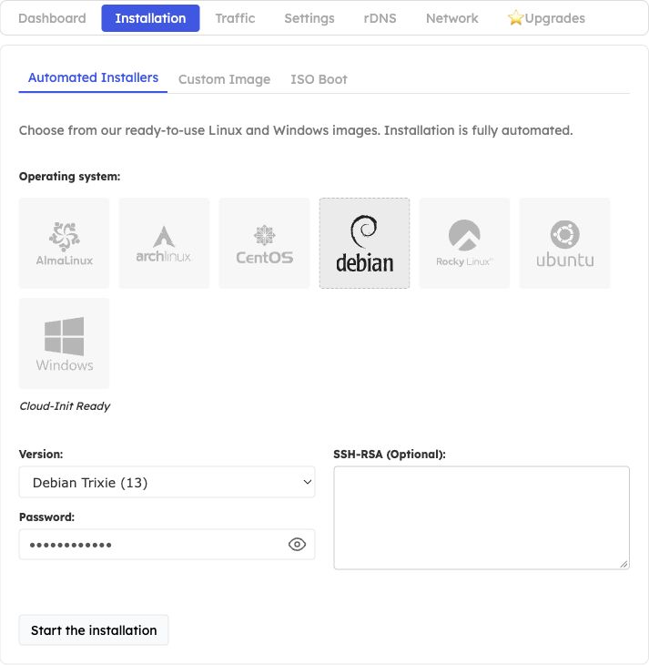Open the Network tab

[451, 18]
